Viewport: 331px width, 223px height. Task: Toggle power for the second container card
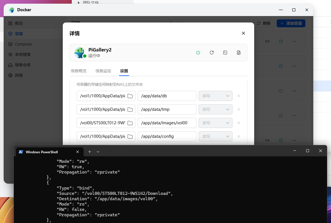(x=281, y=66)
